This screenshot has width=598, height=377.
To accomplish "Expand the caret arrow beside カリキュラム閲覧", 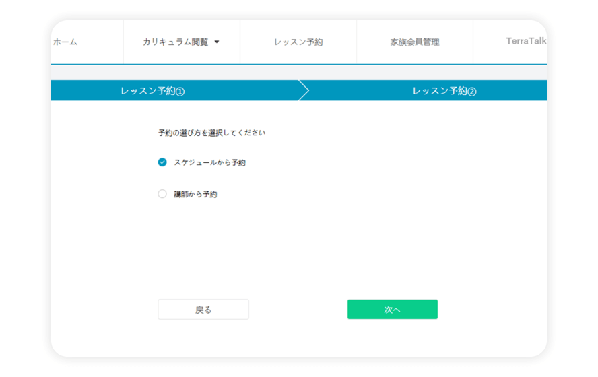I will point(217,42).
